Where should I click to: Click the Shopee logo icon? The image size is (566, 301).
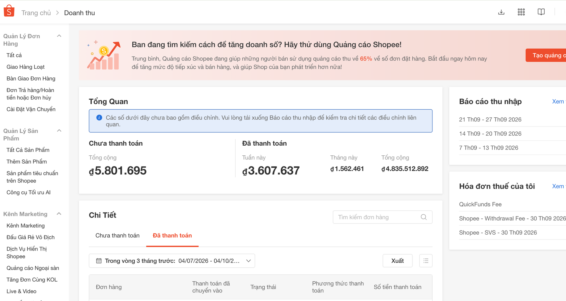pyautogui.click(x=9, y=11)
